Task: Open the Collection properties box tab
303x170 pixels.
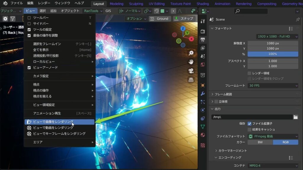Action: coord(202,75)
